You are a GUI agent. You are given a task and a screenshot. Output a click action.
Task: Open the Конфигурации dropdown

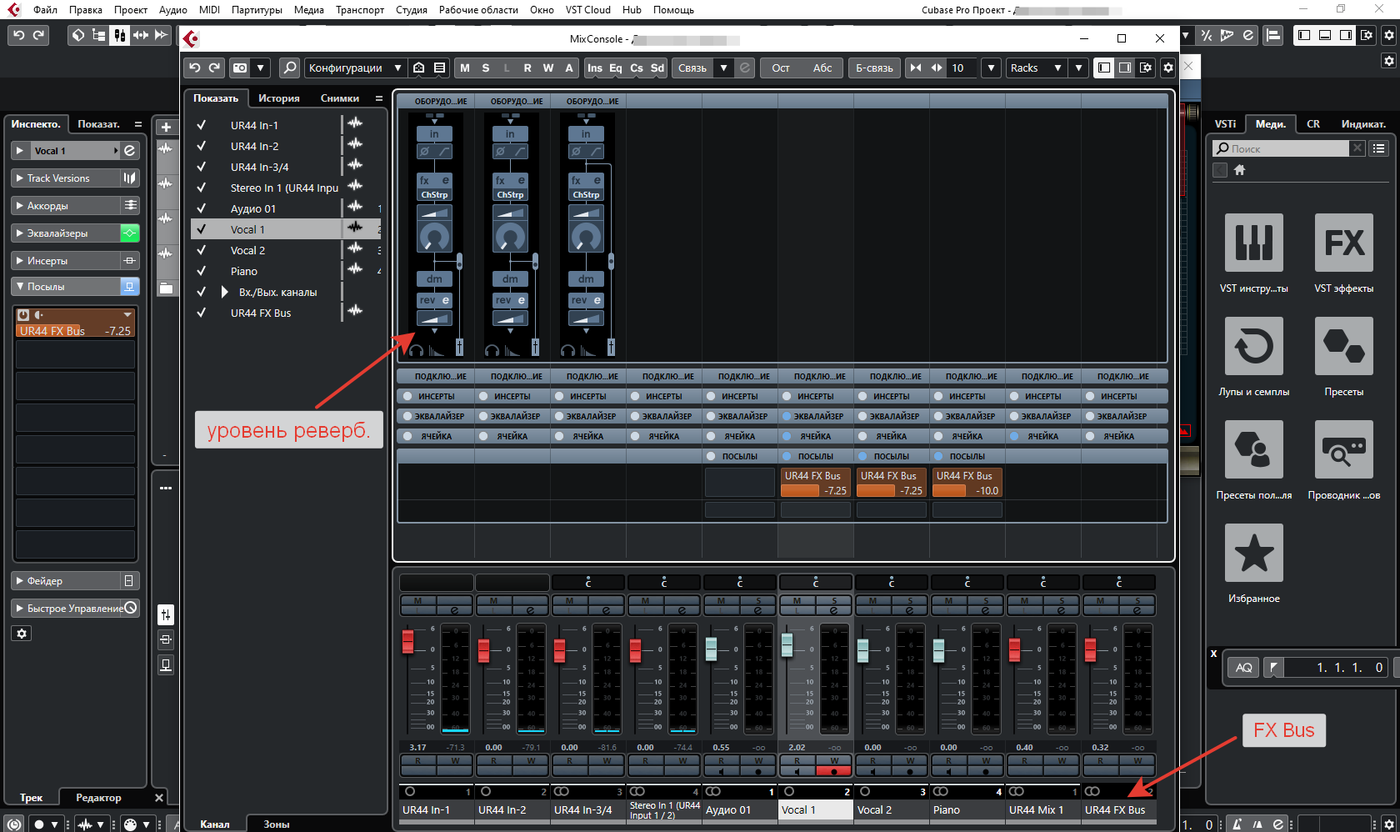click(x=354, y=68)
